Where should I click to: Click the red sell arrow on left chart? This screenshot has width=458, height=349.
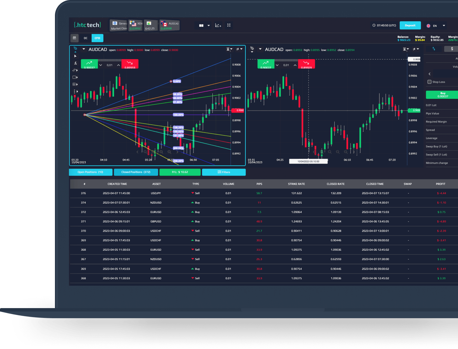click(x=130, y=64)
